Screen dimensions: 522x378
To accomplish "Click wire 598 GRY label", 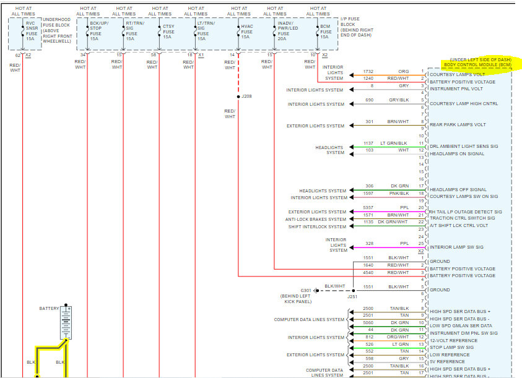I will pos(387,358).
